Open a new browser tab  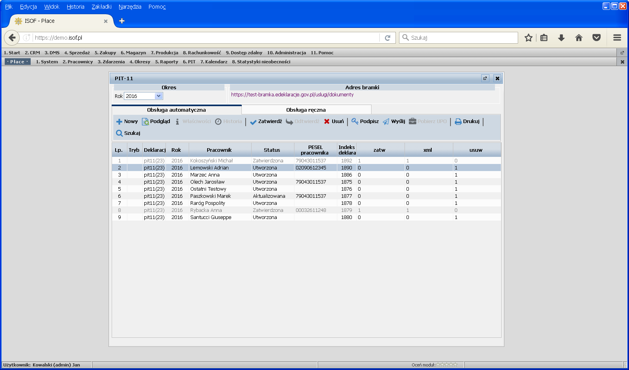(x=122, y=21)
